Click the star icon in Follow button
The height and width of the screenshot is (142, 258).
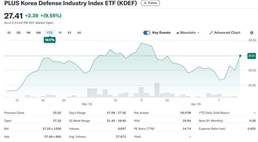tap(145, 3)
